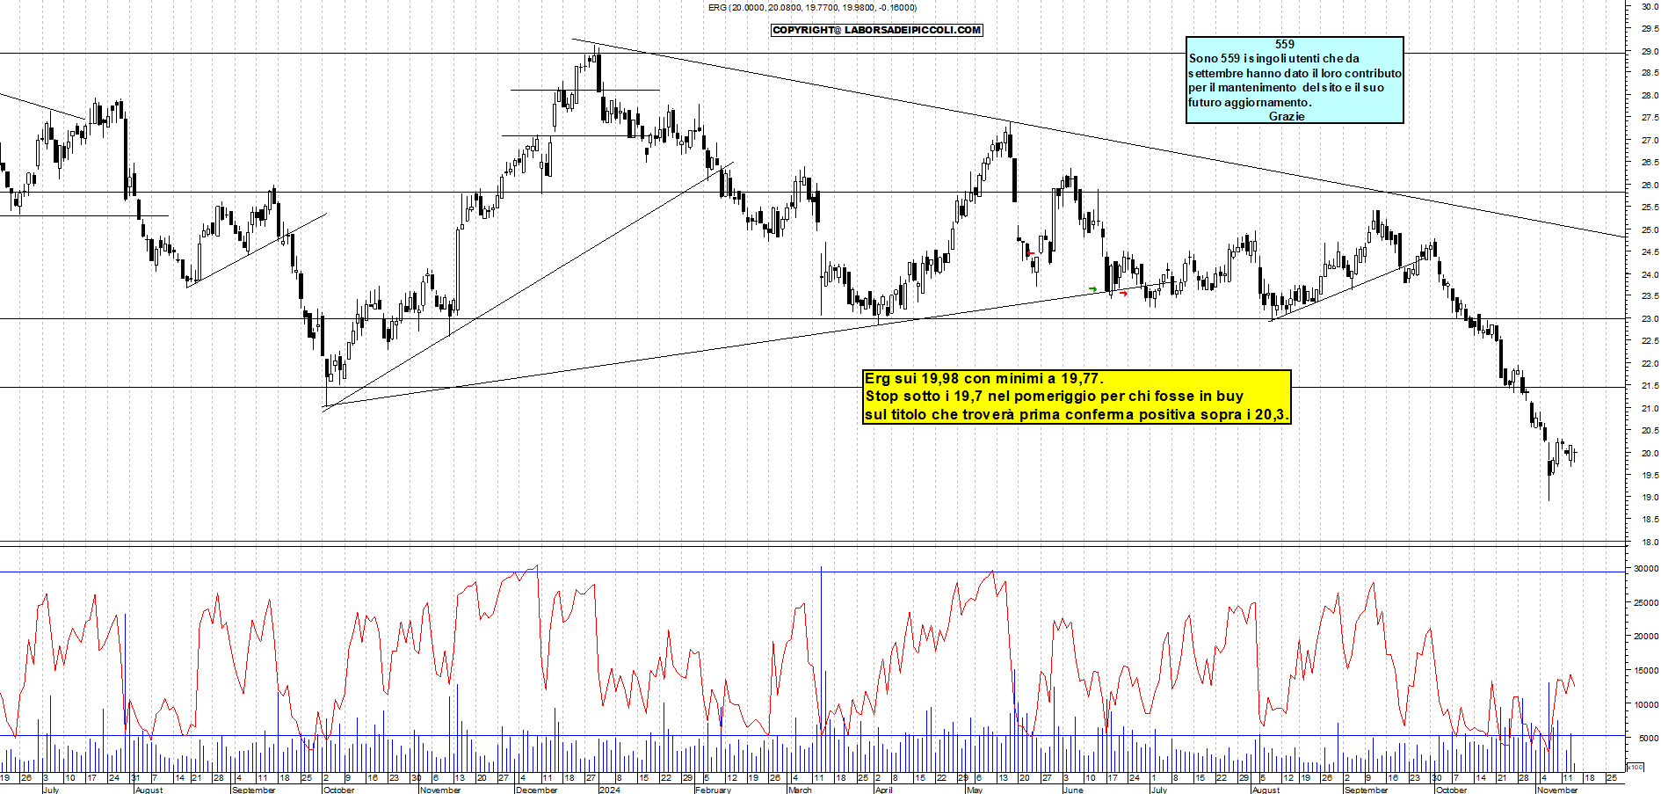Click the 15000 volume axis label
This screenshot has height=794, width=1661.
tap(1646, 671)
